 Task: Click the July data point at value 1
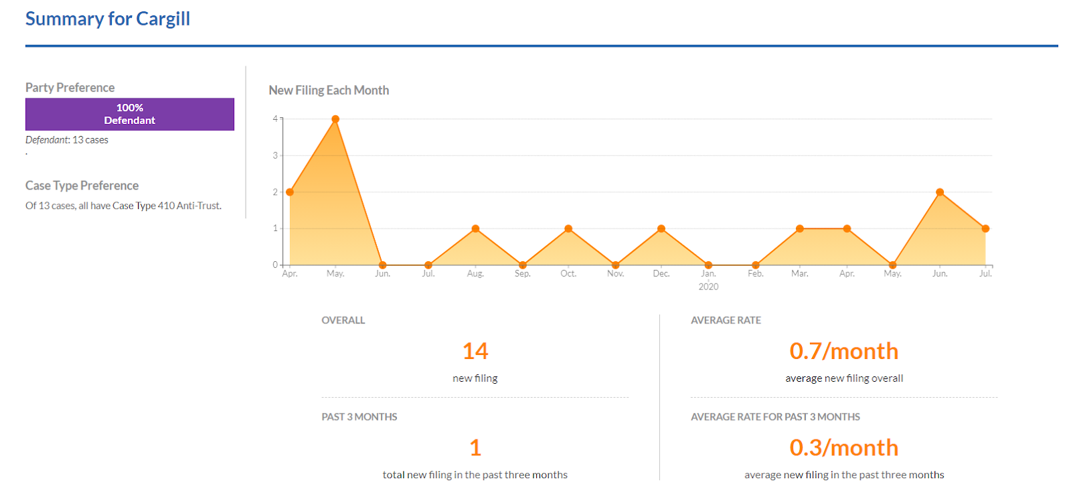[985, 229]
